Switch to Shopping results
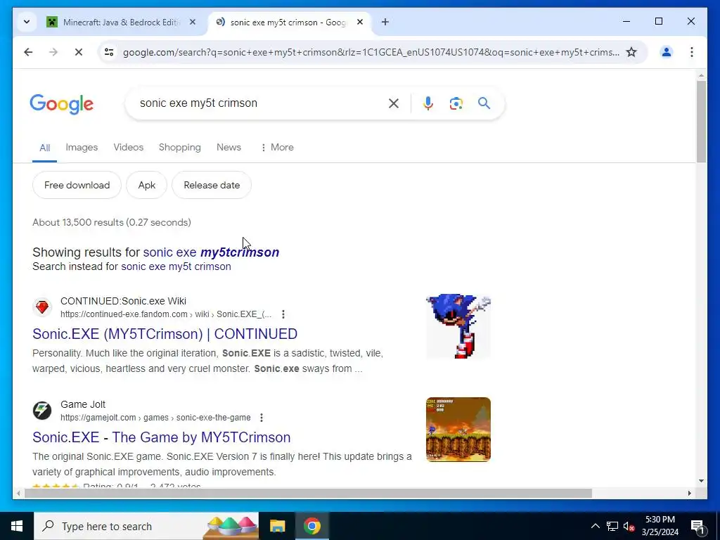This screenshot has height=540, width=720. pos(179,148)
